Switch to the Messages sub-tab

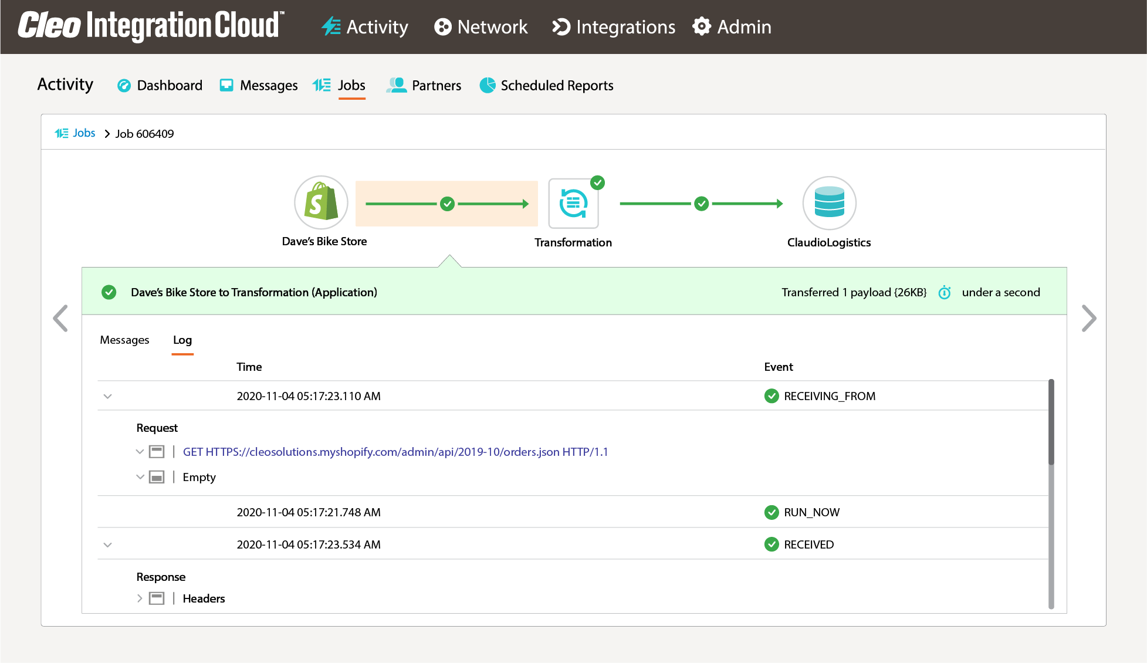[124, 340]
